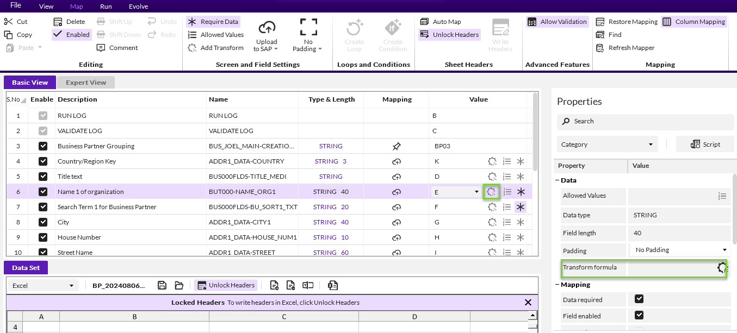Click Unlock Headers in Data Set toolbar
737x333 pixels.
(x=226, y=286)
